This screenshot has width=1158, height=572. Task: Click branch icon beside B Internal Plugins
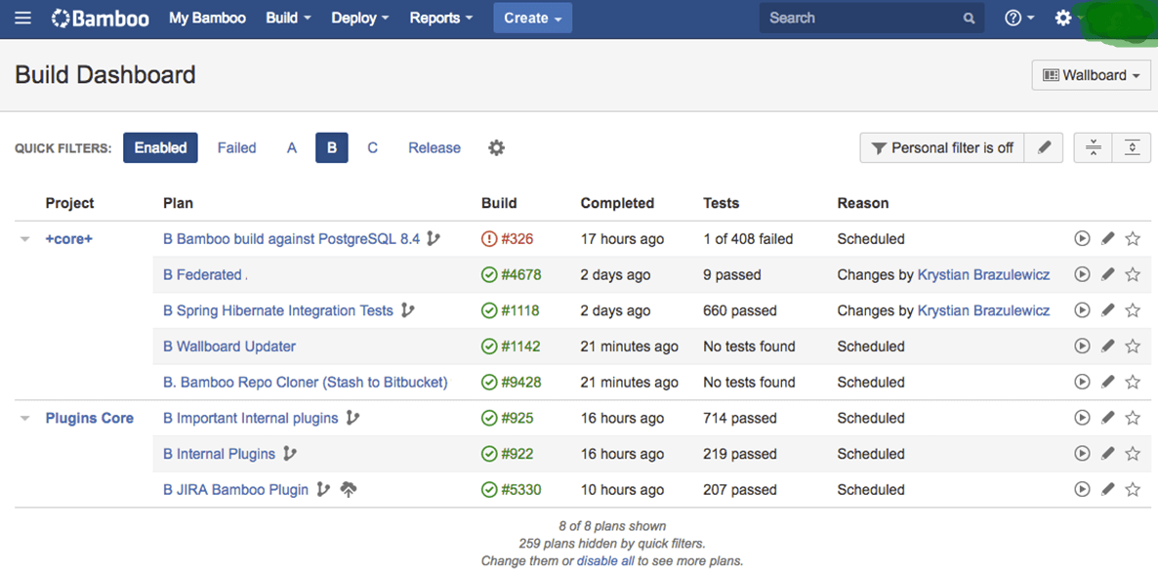pos(289,453)
